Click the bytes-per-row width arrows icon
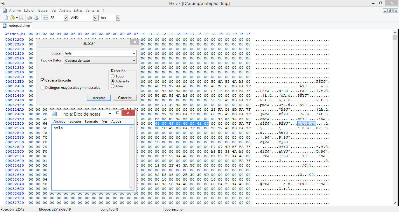Image resolution: width=399 pixels, height=212 pixels. tap(46, 18)
